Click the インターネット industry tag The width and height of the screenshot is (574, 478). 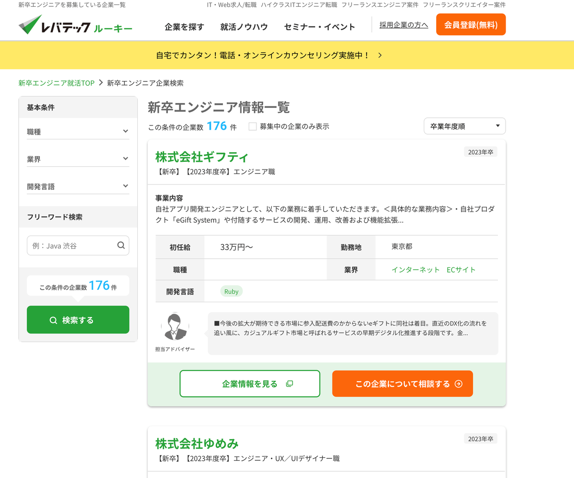click(416, 270)
